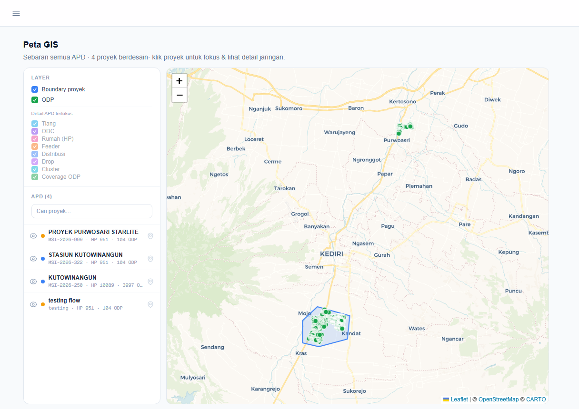
Task: Toggle eye icon for testing flow
Action: pos(33,304)
